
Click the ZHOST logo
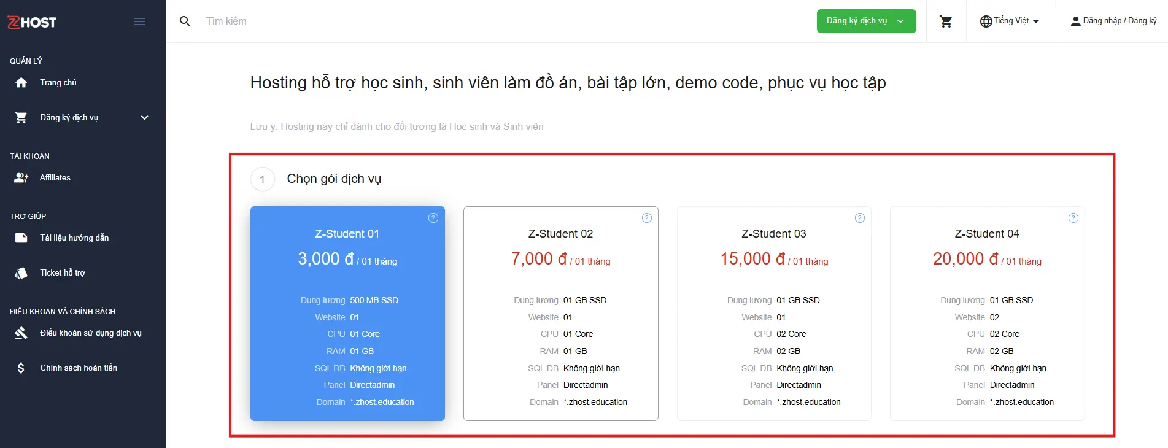[x=32, y=22]
